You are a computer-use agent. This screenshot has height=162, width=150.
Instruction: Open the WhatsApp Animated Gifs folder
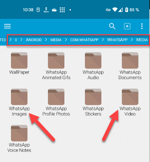click(56, 66)
